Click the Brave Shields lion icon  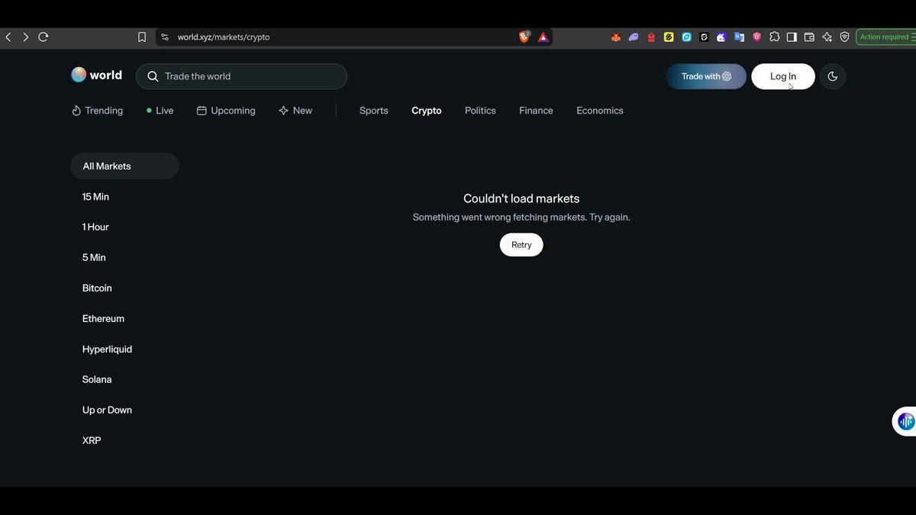click(x=524, y=37)
